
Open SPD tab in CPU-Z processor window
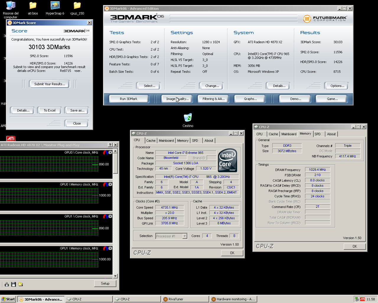[195, 141]
